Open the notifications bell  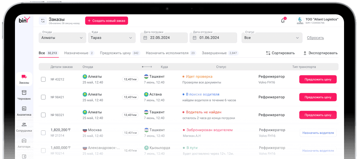click(x=283, y=21)
